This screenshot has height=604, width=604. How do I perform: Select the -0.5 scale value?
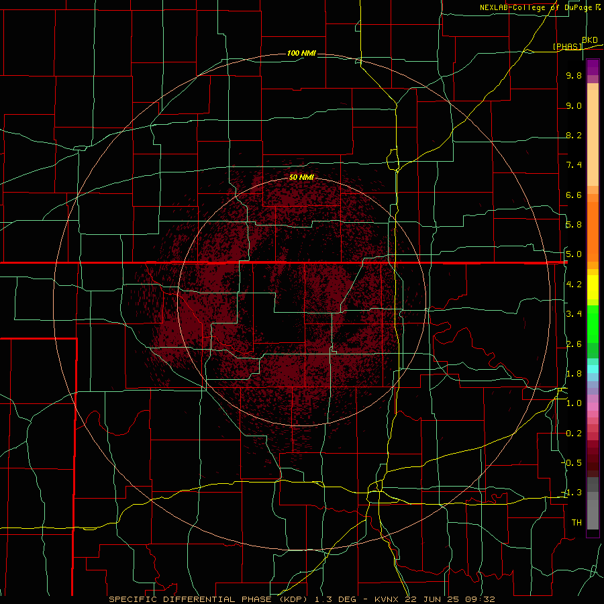click(572, 463)
